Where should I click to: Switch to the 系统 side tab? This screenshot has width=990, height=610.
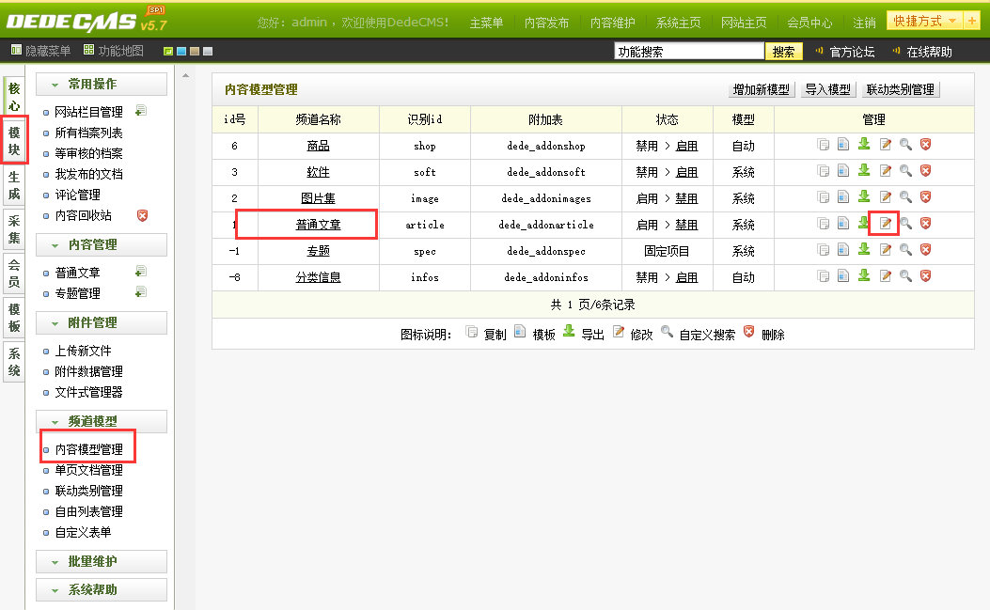14,362
